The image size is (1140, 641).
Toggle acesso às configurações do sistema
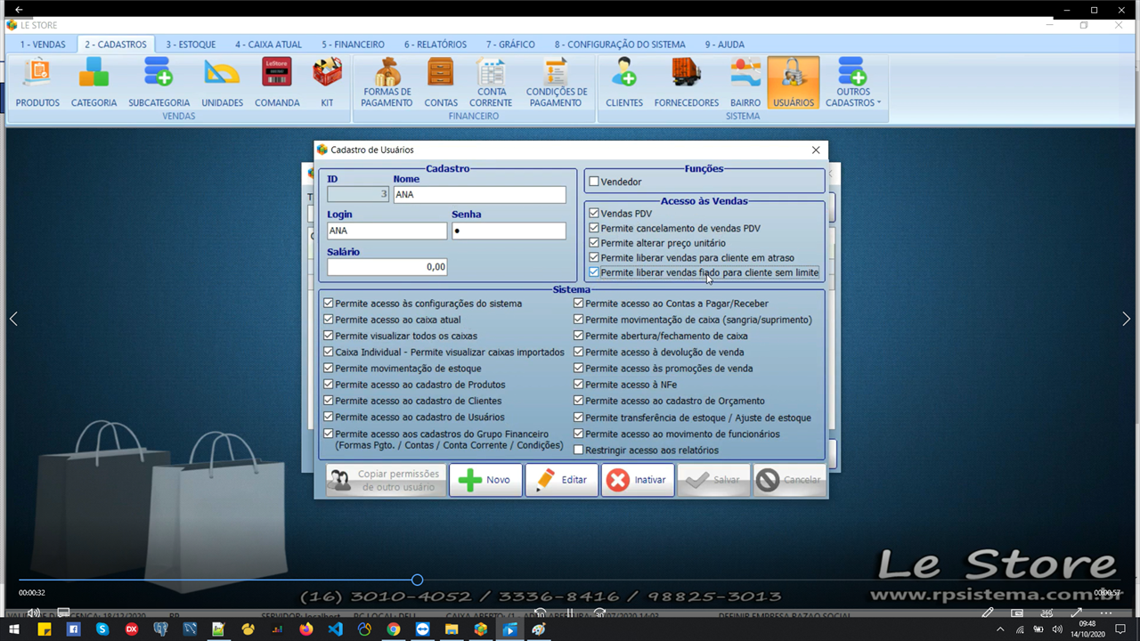point(329,304)
